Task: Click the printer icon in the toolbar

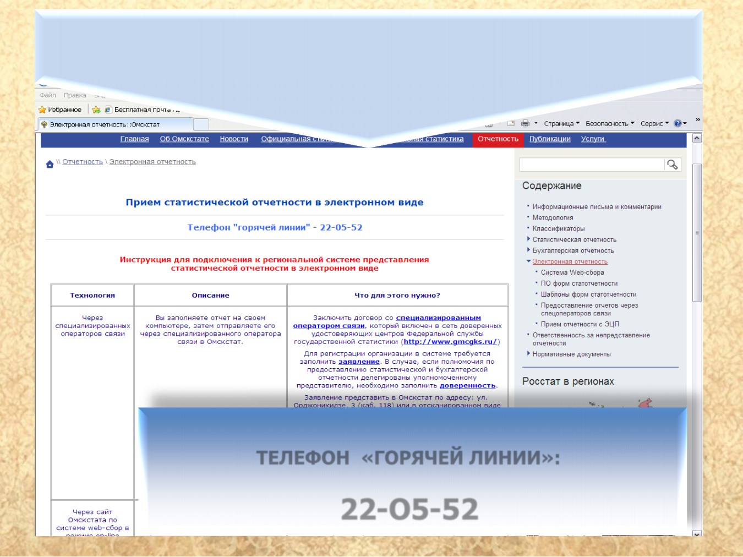Action: tap(525, 123)
